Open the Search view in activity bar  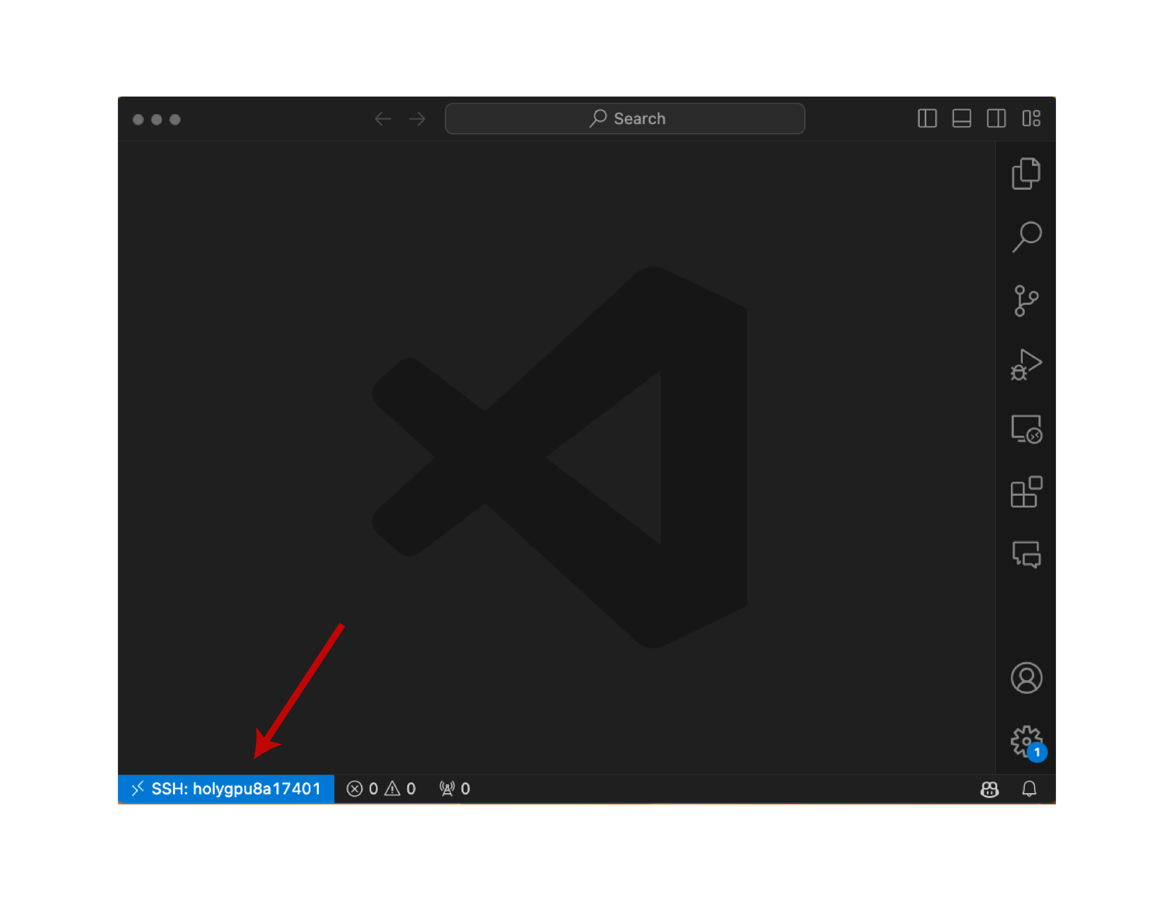click(1026, 236)
